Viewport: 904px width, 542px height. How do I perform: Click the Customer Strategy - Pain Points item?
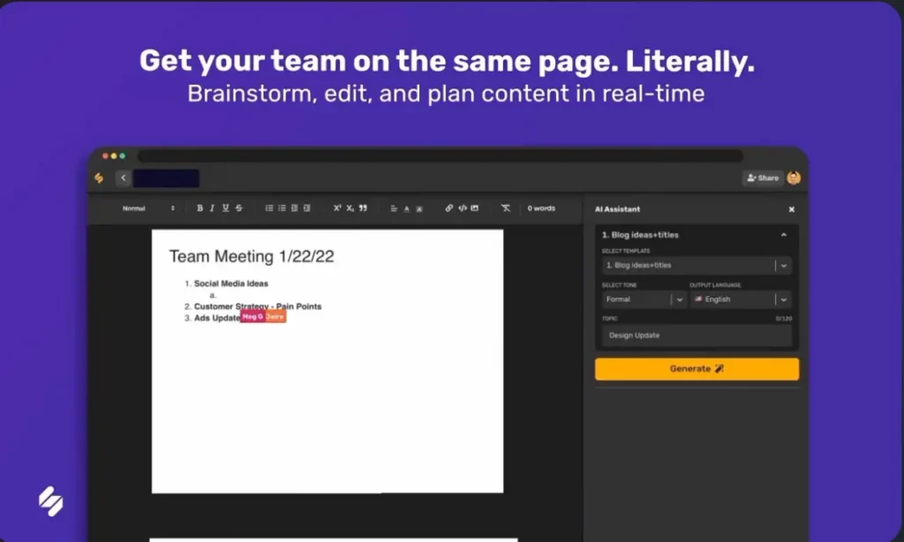pyautogui.click(x=258, y=306)
